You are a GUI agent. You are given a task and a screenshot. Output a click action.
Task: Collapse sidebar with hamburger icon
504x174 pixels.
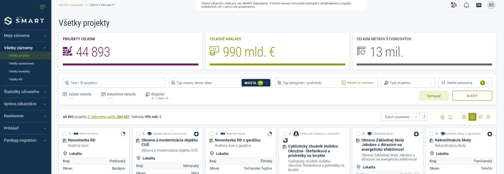(x=42, y=7)
